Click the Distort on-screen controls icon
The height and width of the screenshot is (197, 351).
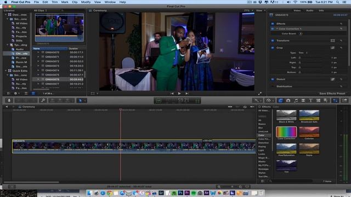tap(333, 79)
